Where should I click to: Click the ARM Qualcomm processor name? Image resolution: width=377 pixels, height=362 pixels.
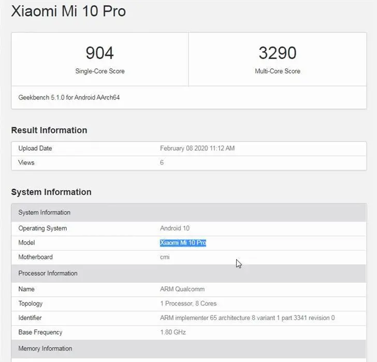tap(182, 289)
